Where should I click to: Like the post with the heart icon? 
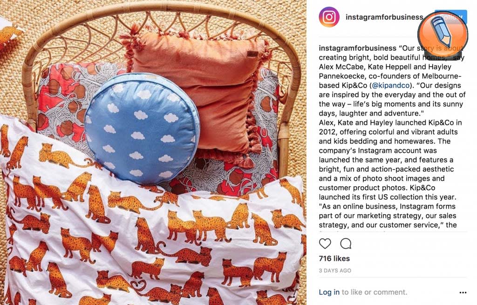[325, 244]
